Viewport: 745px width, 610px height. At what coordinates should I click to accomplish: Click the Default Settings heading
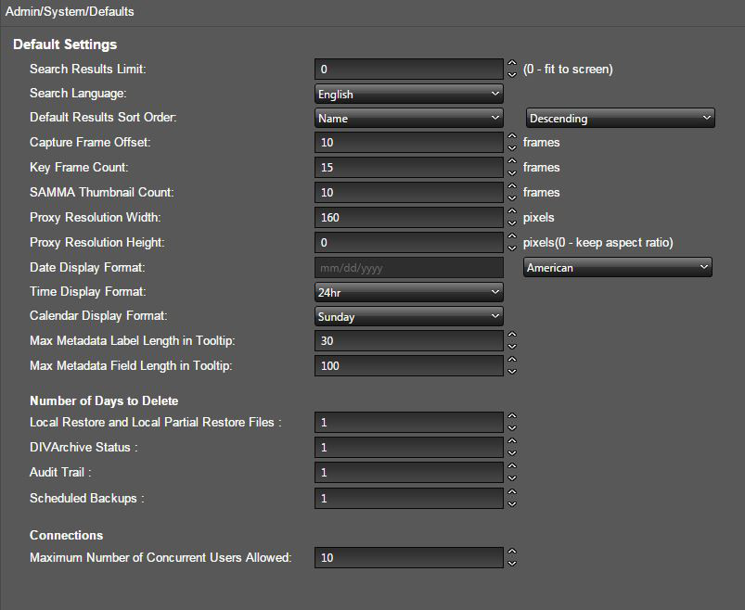coord(65,44)
